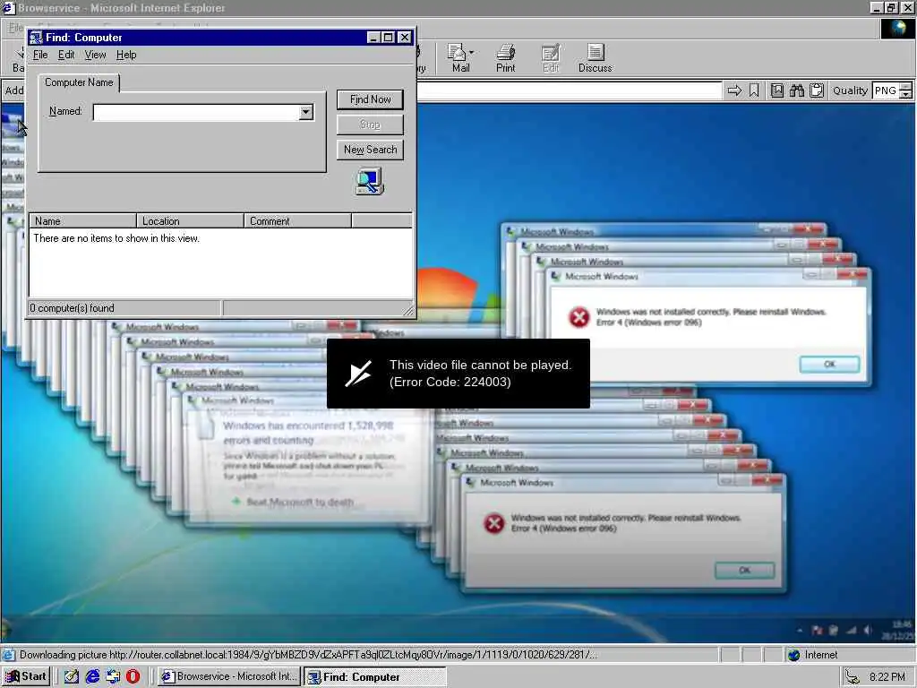The width and height of the screenshot is (917, 688).
Task: Open File menu in Find: Computer
Action: (x=40, y=55)
